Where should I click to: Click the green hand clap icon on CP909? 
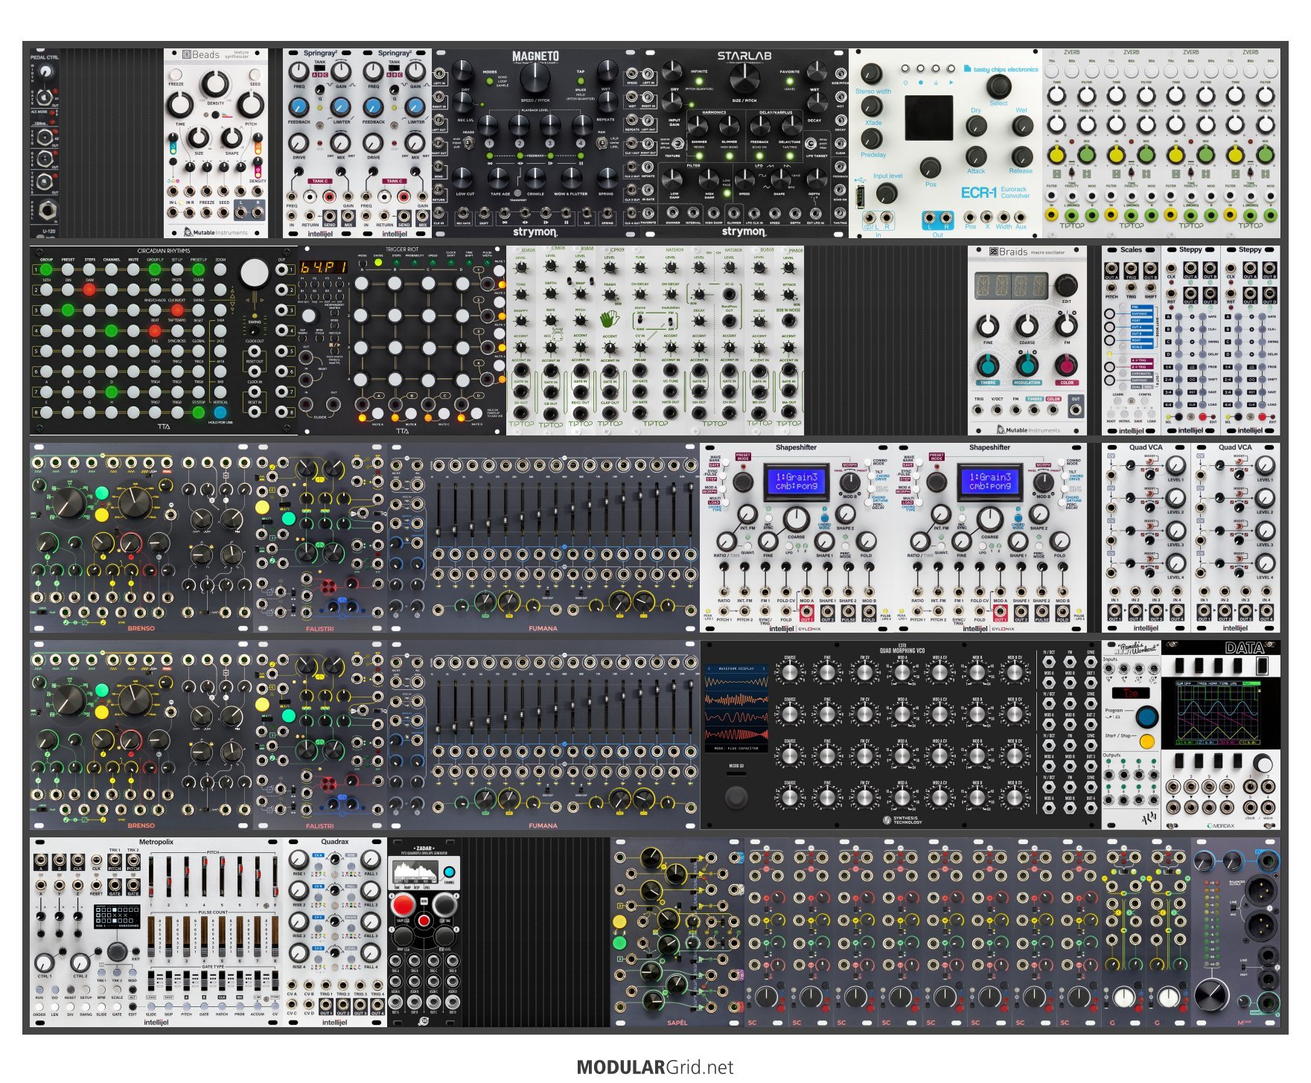pyautogui.click(x=610, y=319)
